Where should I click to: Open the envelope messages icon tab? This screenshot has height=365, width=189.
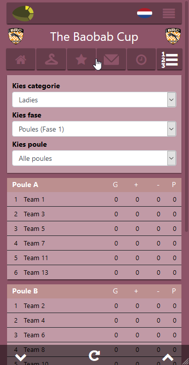[x=111, y=59]
